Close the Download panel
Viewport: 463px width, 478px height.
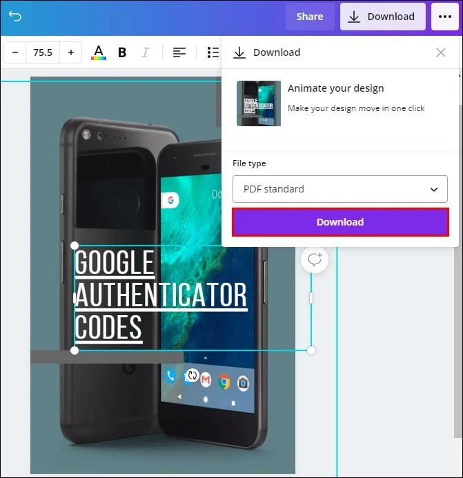[440, 52]
